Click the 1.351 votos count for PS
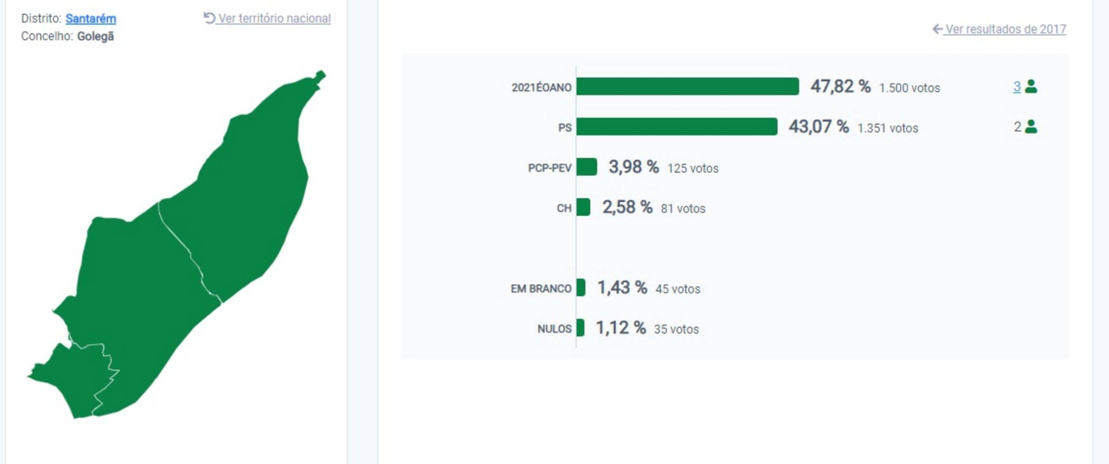1109x464 pixels. [x=888, y=128]
